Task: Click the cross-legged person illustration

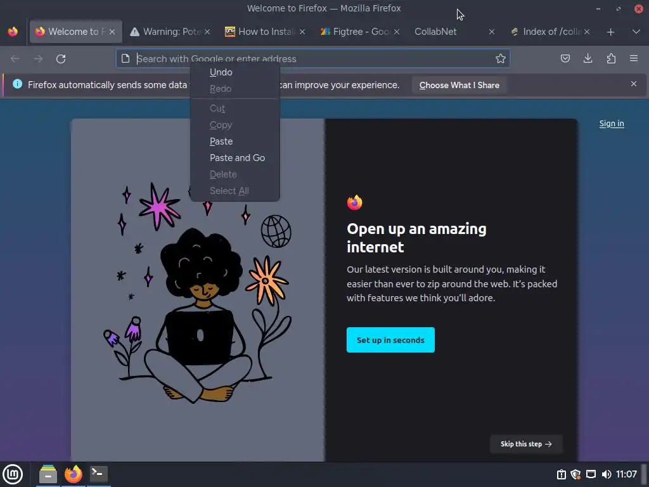Action: (198, 315)
